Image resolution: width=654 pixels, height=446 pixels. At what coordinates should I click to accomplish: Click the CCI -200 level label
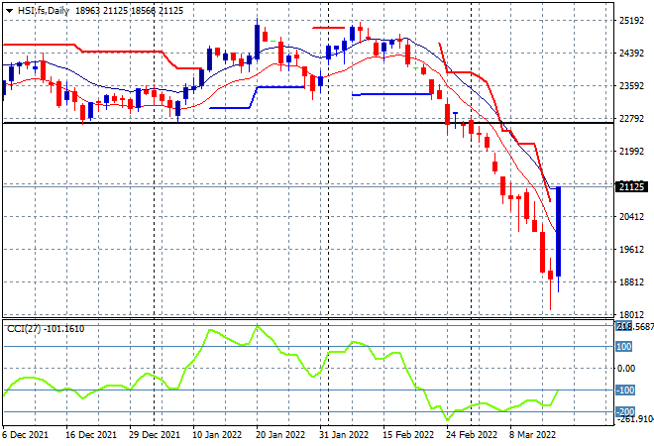(625, 411)
